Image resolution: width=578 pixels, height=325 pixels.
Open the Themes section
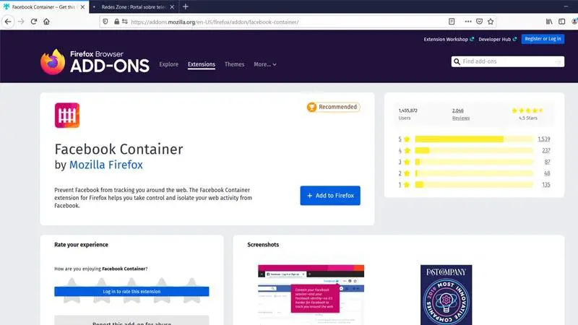click(x=234, y=64)
